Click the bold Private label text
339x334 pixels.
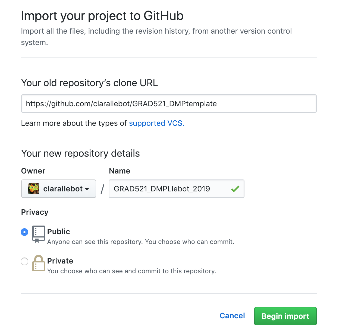[60, 261]
